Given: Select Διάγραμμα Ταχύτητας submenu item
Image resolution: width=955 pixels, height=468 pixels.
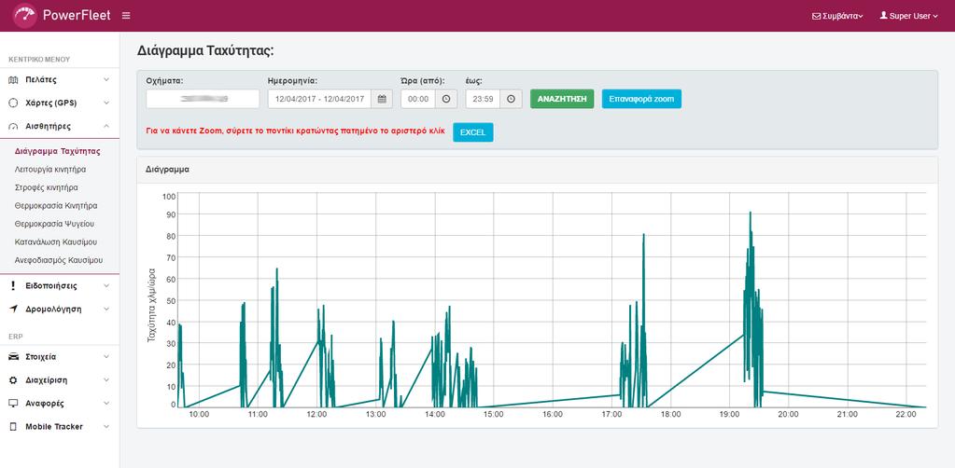Looking at the screenshot, I should [57, 151].
